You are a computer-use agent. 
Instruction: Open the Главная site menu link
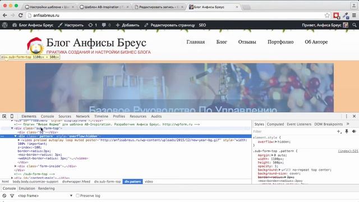pyautogui.click(x=196, y=42)
